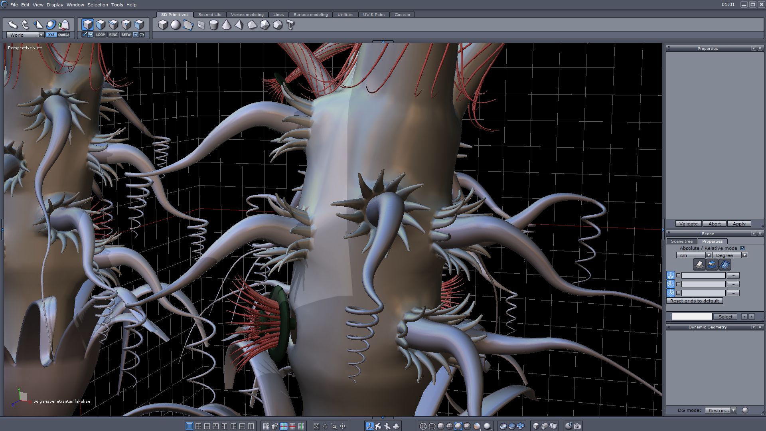Click Reset grids to default

coord(695,301)
